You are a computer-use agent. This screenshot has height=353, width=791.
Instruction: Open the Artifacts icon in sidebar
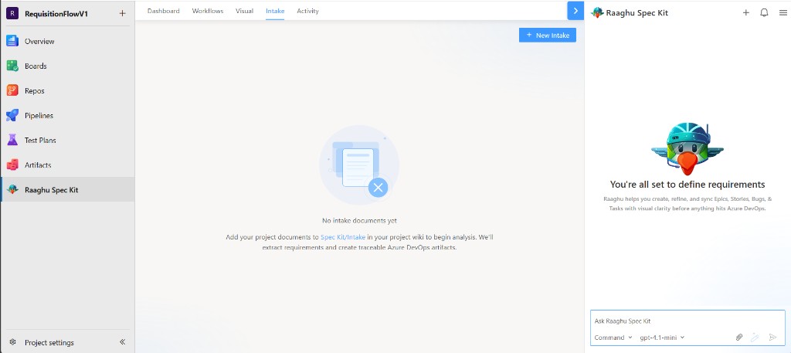tap(12, 165)
